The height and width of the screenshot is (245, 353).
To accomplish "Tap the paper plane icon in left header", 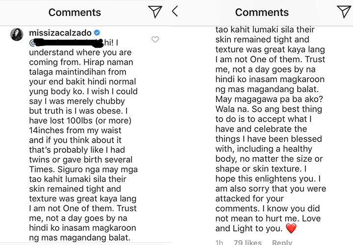I will (x=154, y=12).
